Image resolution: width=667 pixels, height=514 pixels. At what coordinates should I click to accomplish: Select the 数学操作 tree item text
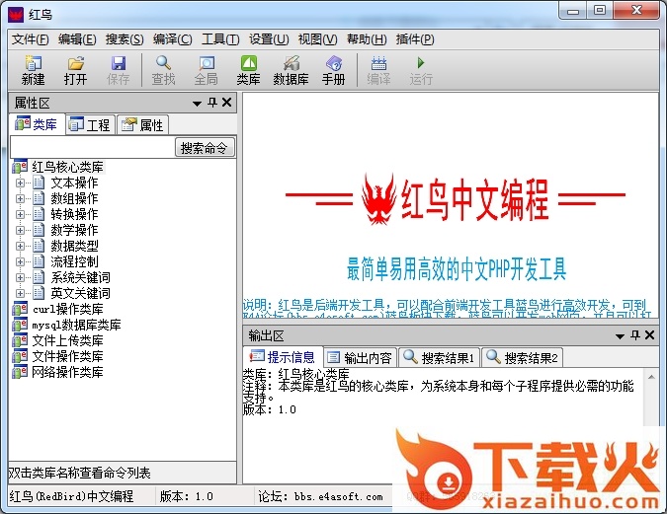(74, 230)
